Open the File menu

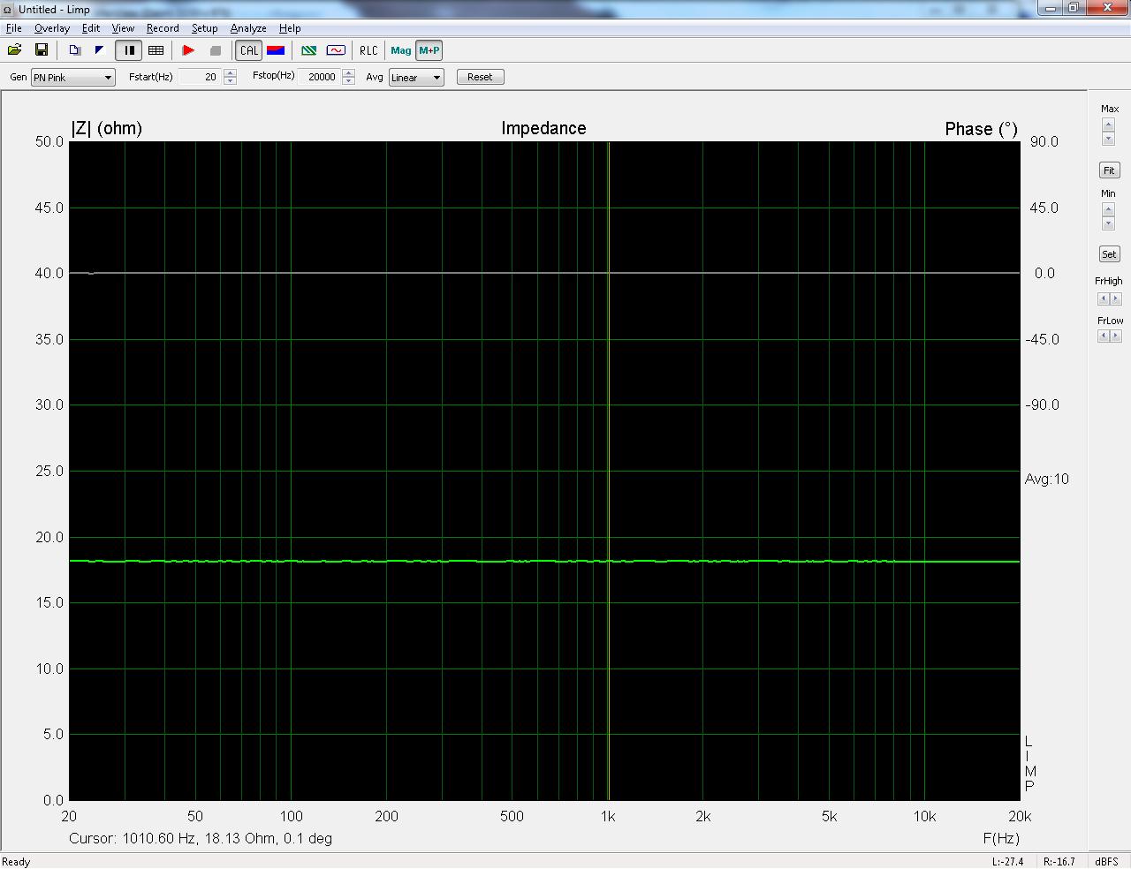[x=14, y=28]
